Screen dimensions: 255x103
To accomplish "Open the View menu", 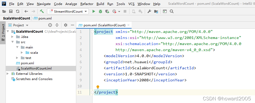I will pyautogui.click(x=30, y=4).
